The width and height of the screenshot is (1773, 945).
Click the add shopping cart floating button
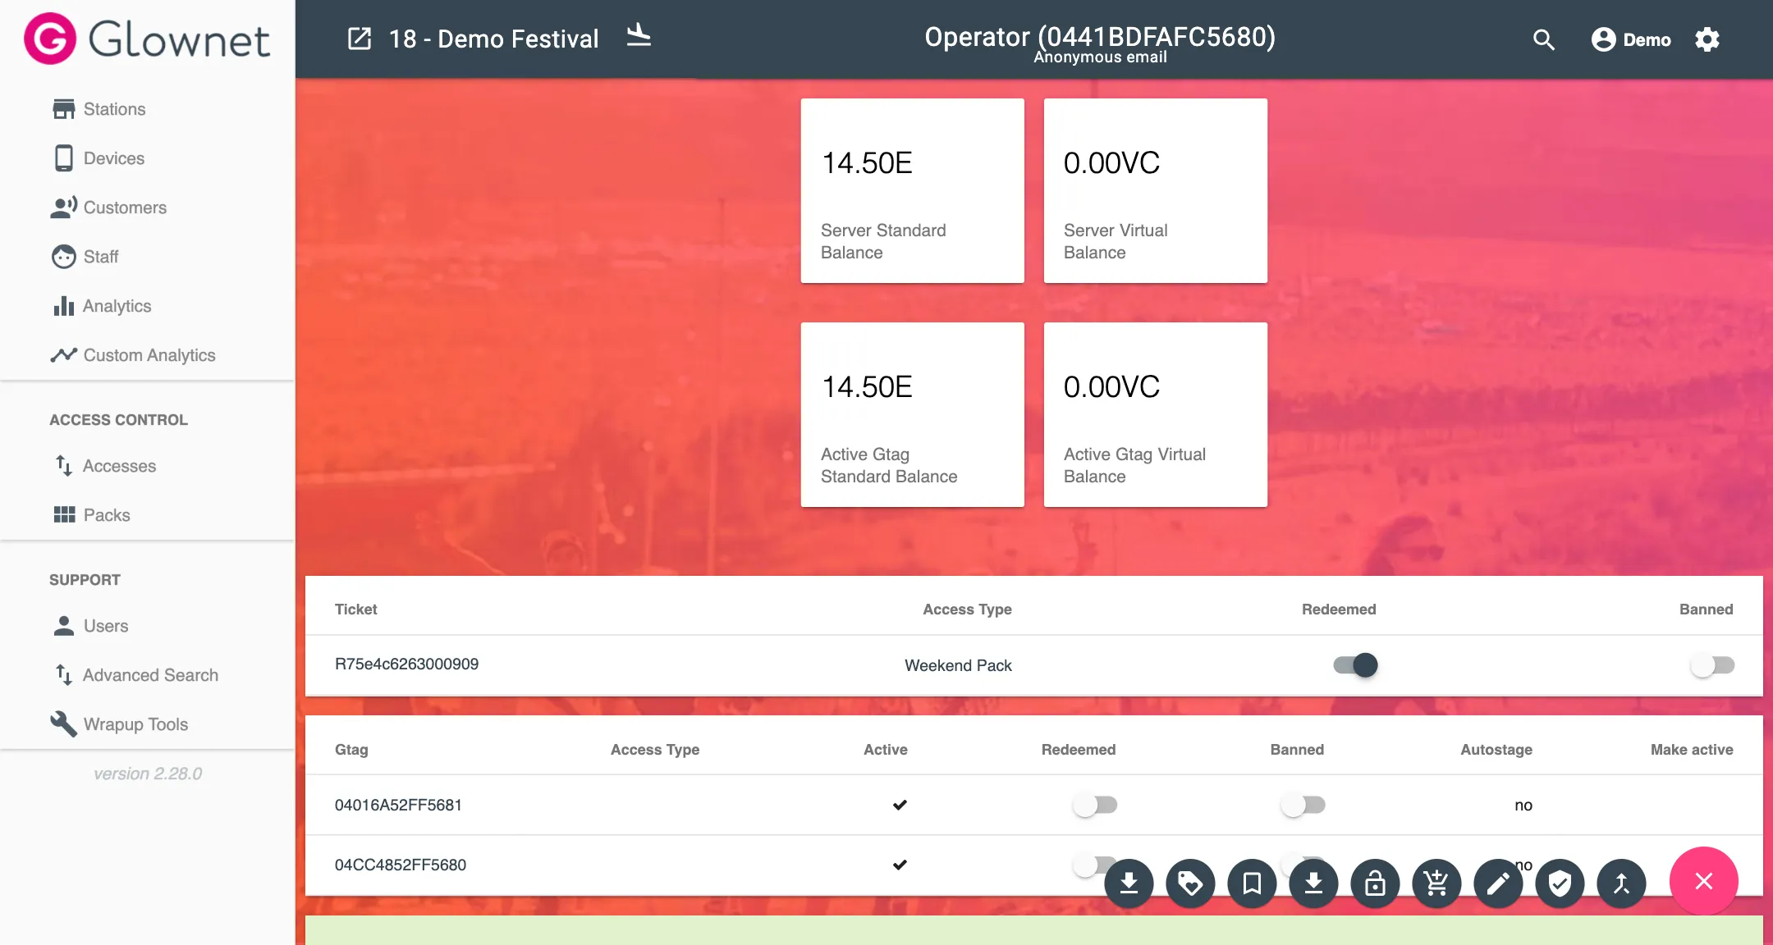coord(1436,883)
